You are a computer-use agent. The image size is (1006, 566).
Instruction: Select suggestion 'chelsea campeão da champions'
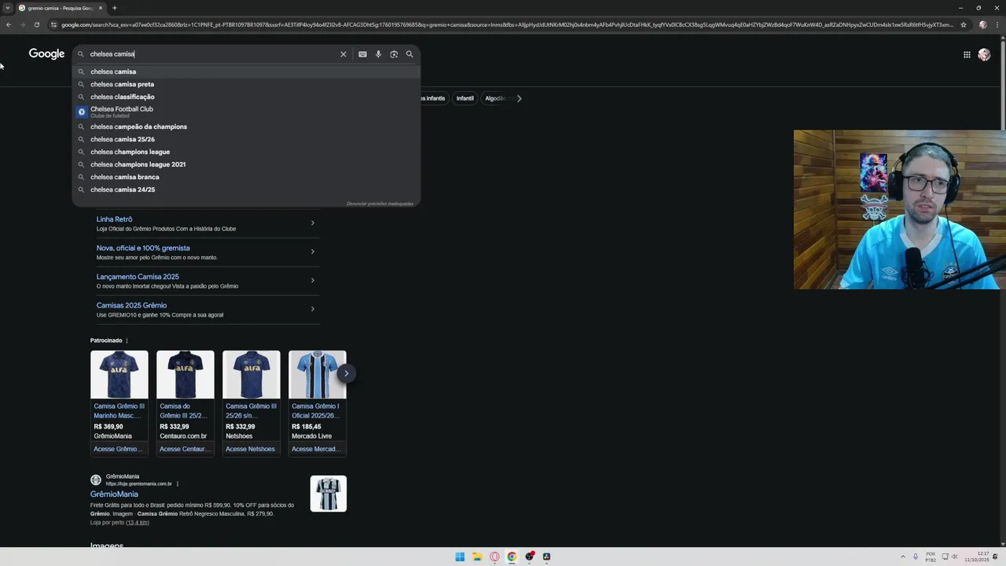pos(246,127)
